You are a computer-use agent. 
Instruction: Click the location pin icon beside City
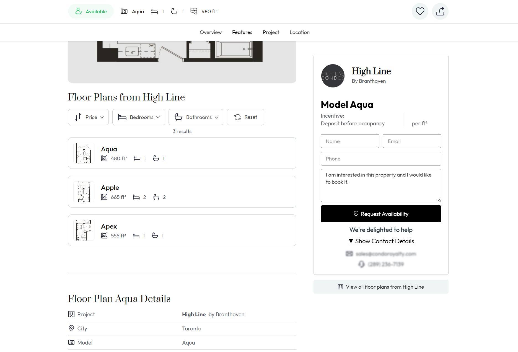pos(71,328)
